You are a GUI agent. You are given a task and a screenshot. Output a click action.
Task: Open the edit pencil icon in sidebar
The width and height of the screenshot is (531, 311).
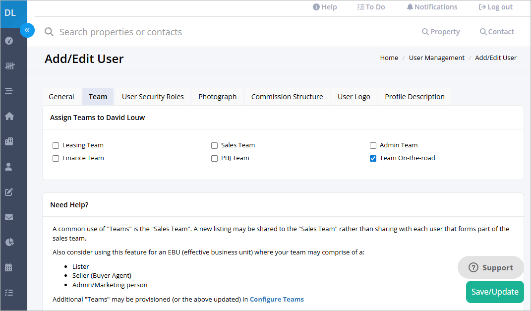[9, 192]
